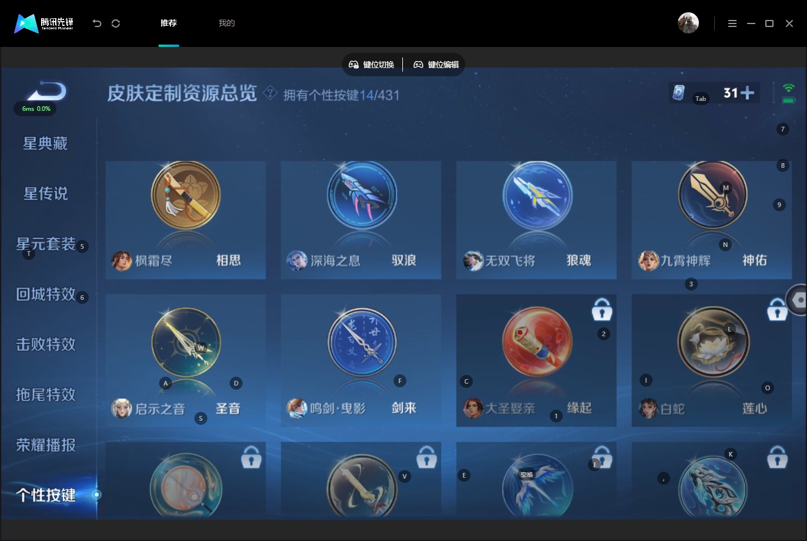Click the 圣音 label
807x541 pixels.
[228, 408]
